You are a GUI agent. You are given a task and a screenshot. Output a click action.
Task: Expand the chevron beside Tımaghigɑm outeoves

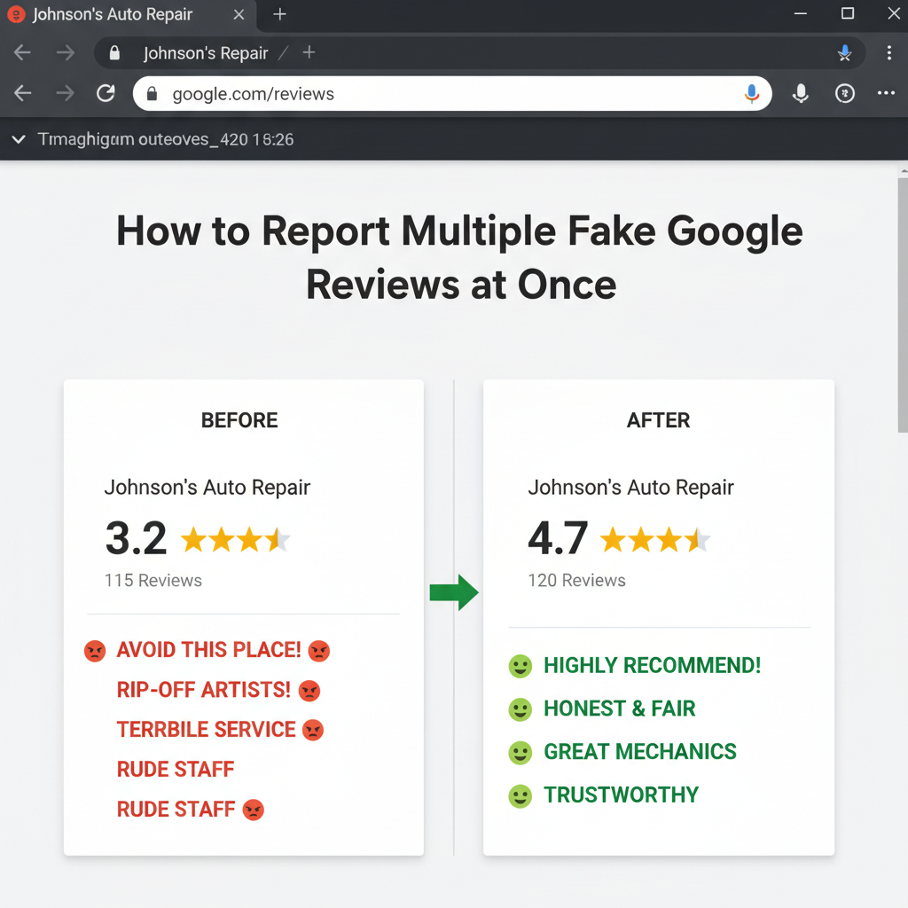19,139
